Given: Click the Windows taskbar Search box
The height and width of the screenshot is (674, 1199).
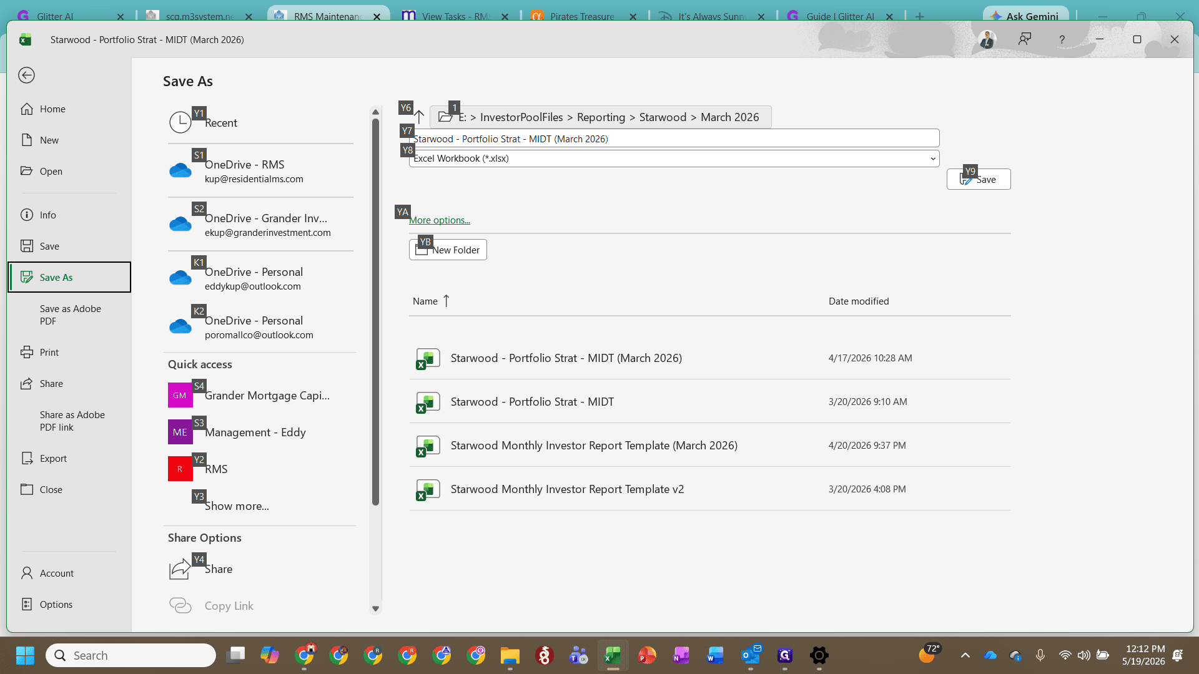Looking at the screenshot, I should tap(131, 655).
